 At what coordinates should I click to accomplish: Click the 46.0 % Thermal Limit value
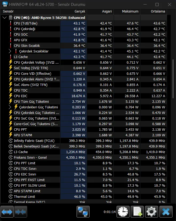pyautogui.click(x=80, y=197)
